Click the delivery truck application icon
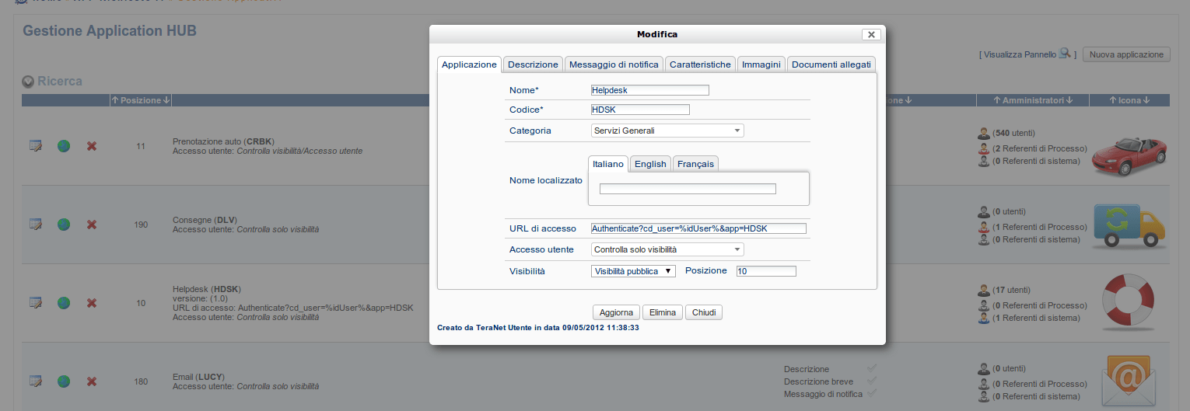1190x411 pixels. click(x=1129, y=226)
